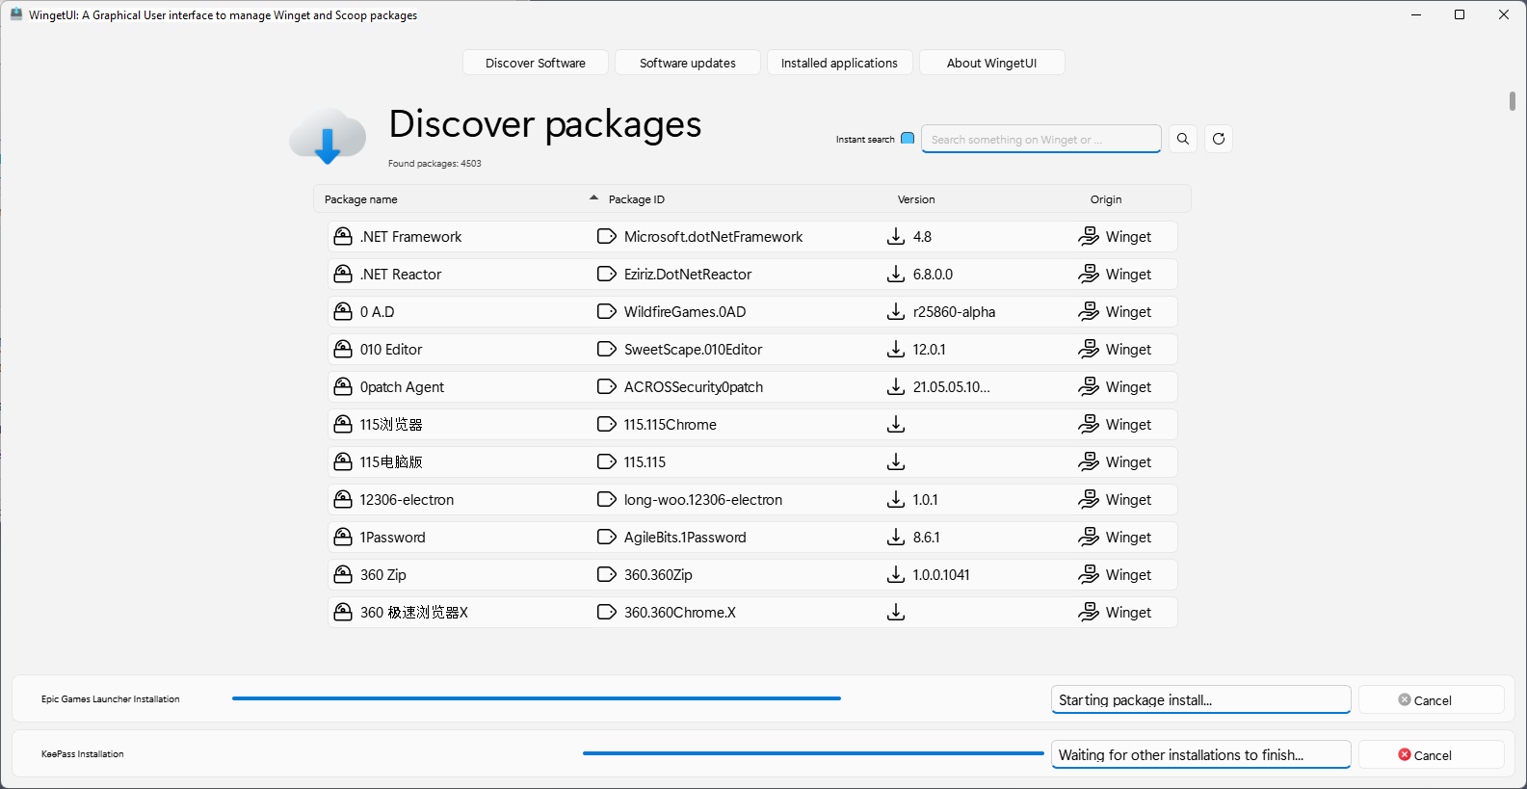The width and height of the screenshot is (1527, 789).
Task: Click the search box for Winget packages
Action: [1041, 139]
